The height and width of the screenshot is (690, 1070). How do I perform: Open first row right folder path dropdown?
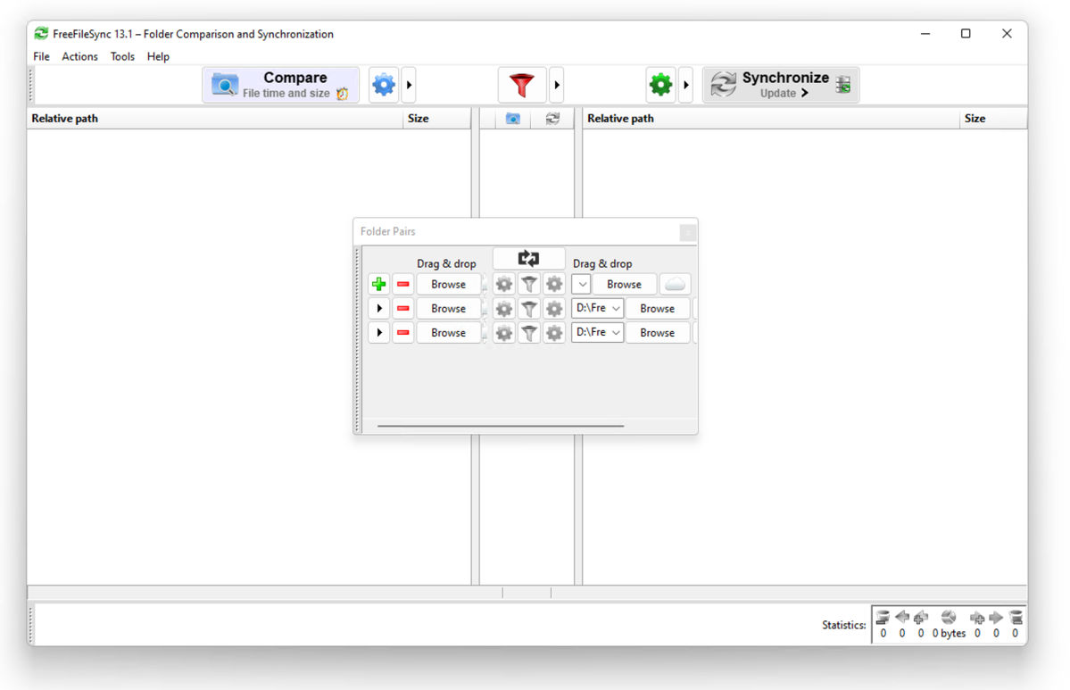coord(581,284)
